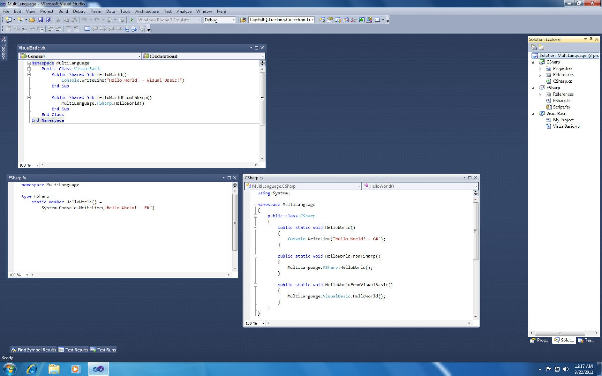Screen dimensions: 602x376
Task: Click the Paste icon in the toolbar
Action: [x=74, y=20]
